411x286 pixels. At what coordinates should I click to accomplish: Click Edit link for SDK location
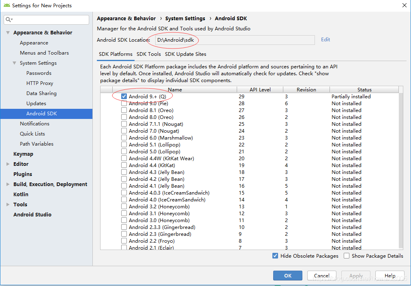click(325, 40)
